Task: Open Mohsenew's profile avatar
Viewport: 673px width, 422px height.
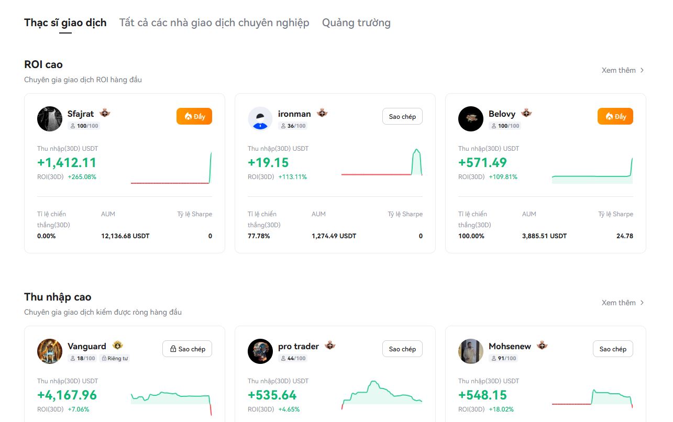Action: coord(471,351)
